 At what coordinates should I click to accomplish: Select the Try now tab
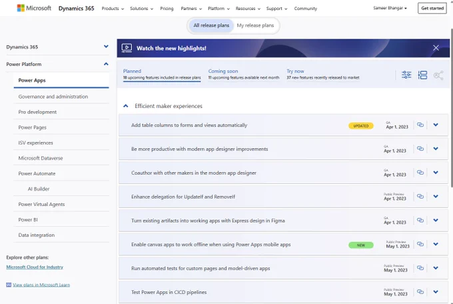click(x=323, y=74)
